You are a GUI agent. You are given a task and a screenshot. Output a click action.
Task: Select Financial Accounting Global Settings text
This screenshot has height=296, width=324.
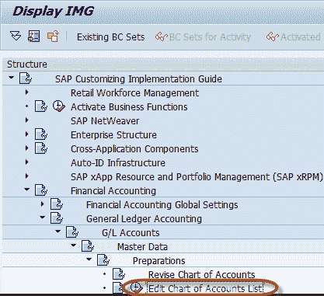(162, 204)
